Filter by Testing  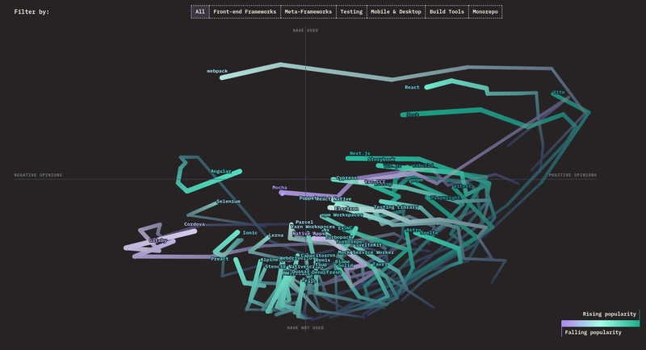coord(351,12)
